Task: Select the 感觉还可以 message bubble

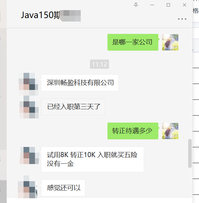Action: 63,188
